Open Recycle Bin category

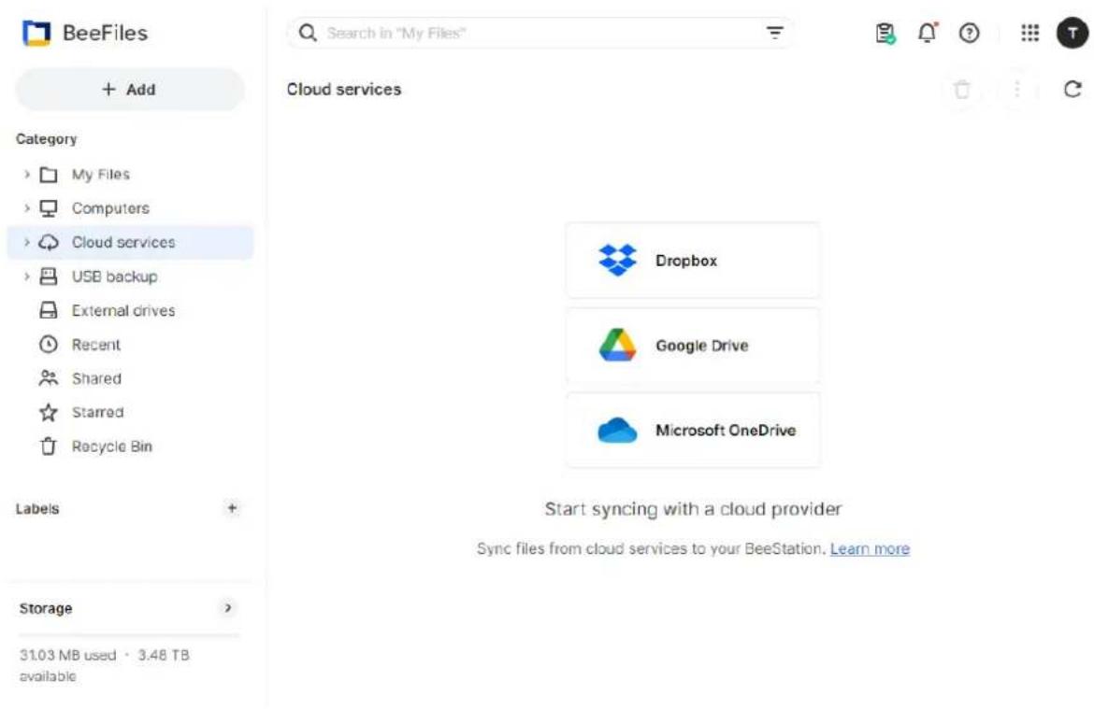[x=131, y=447]
